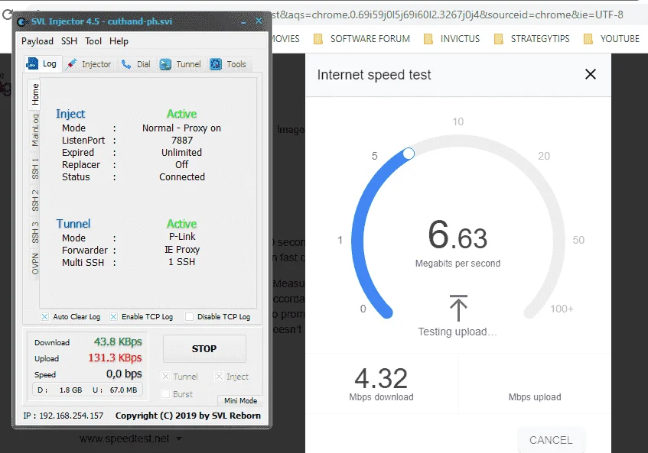648x453 pixels.
Task: Click the Dial phone icon
Action: [x=126, y=64]
